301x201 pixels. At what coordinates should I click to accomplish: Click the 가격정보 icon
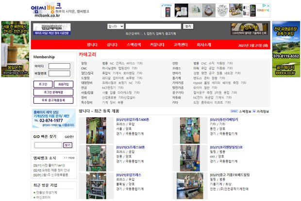click(x=262, y=111)
